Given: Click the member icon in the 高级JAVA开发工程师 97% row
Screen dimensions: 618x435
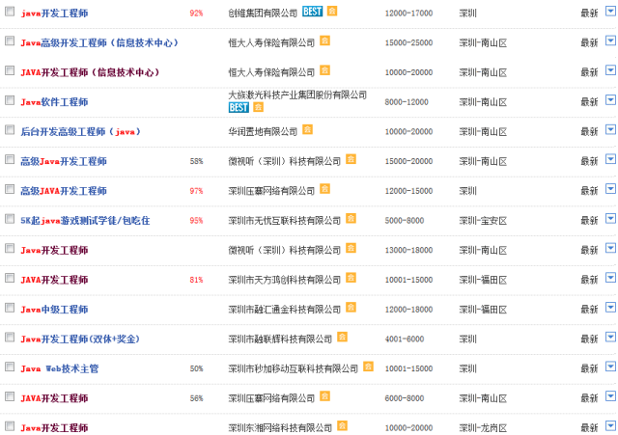Looking at the screenshot, I should coord(324,189).
